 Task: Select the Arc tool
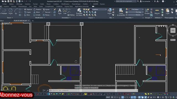point(16,11)
